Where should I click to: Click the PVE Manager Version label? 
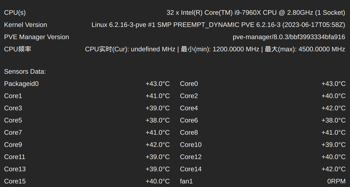click(37, 37)
